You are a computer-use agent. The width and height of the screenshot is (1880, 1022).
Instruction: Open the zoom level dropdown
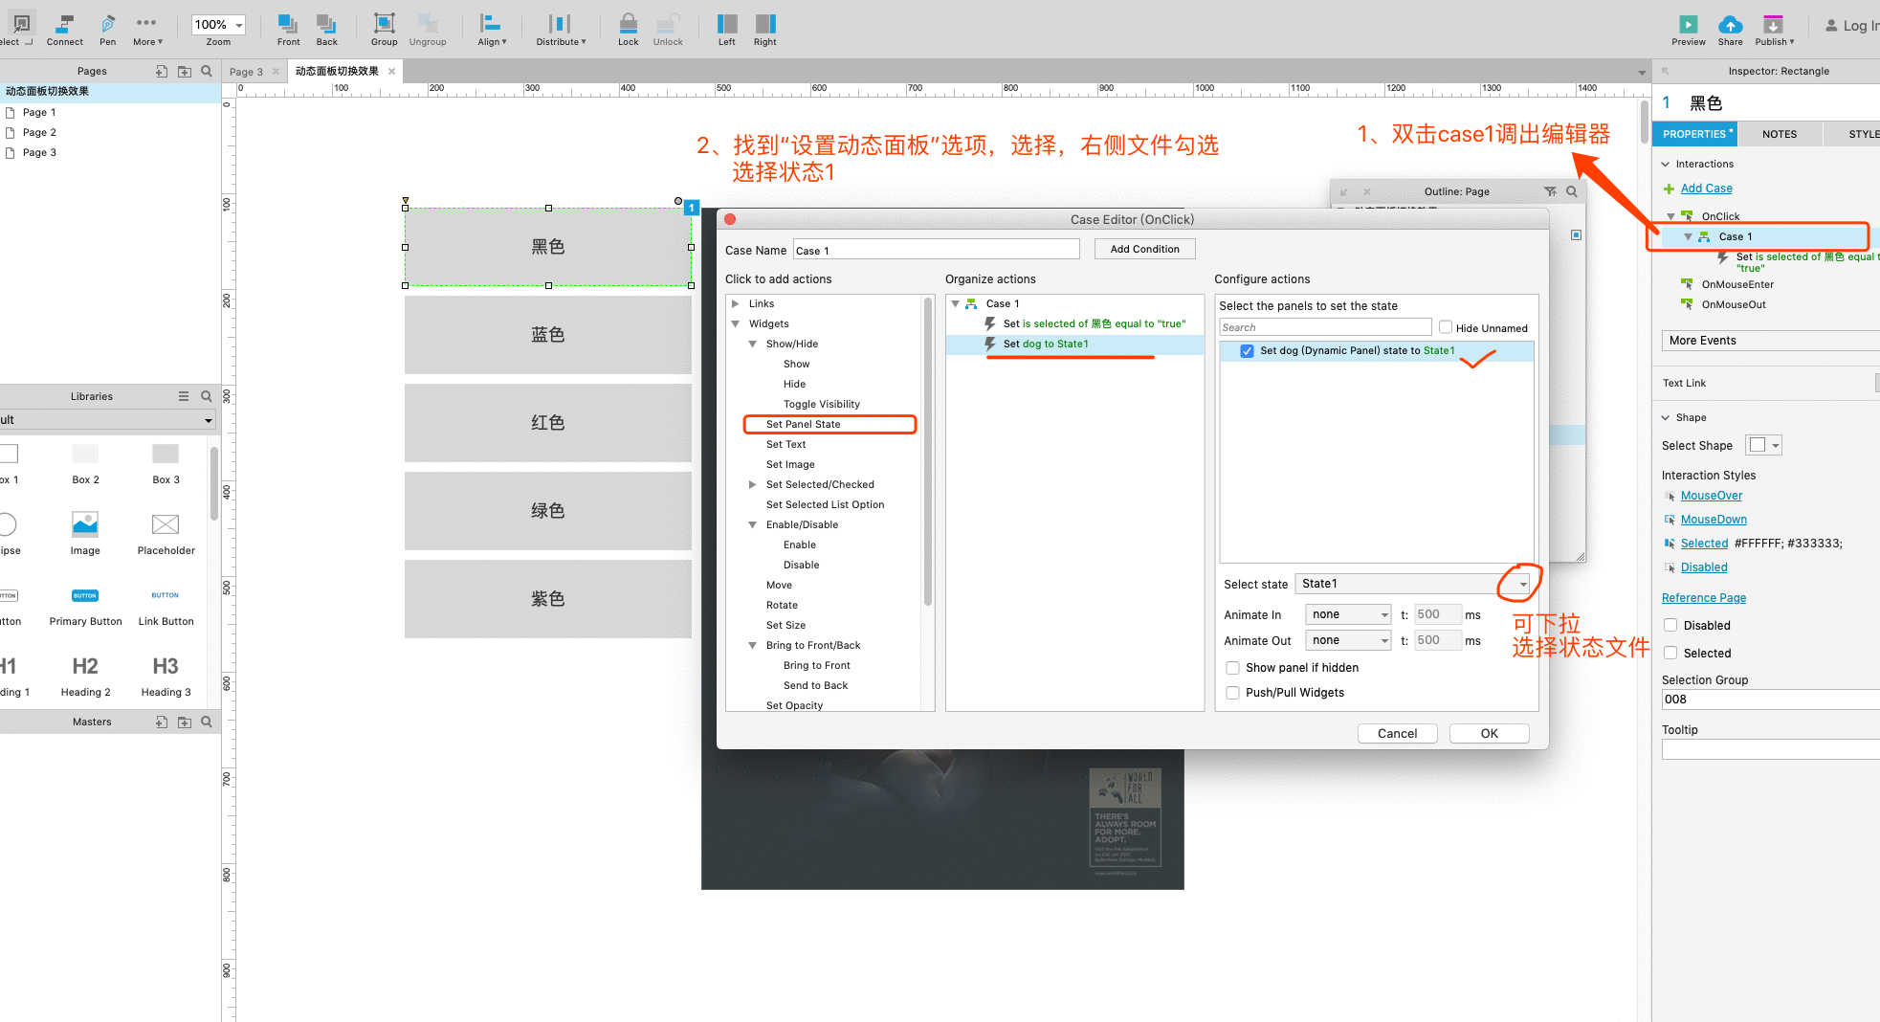pyautogui.click(x=218, y=25)
